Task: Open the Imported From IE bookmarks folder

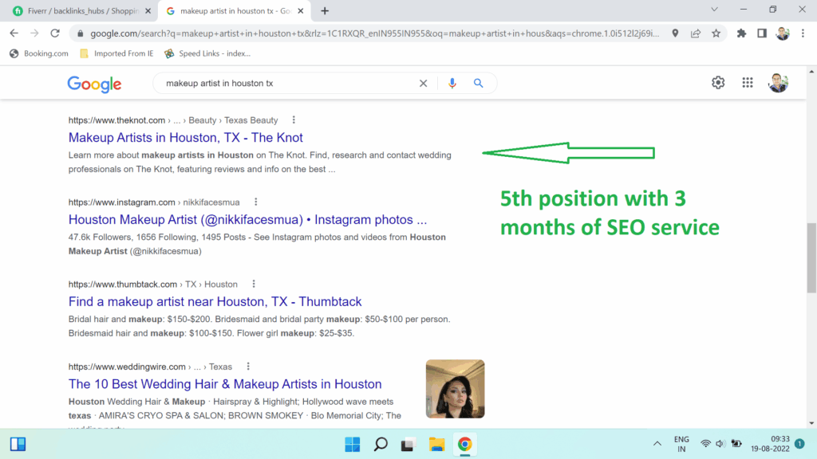Action: [x=116, y=53]
